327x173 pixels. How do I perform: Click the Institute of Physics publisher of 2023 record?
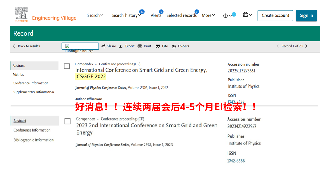pyautogui.click(x=244, y=143)
